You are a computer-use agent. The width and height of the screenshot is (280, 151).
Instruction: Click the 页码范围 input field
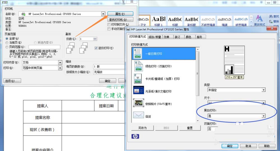click(45, 47)
